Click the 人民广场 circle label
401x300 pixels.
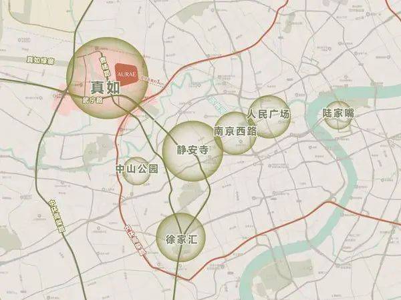(268, 114)
